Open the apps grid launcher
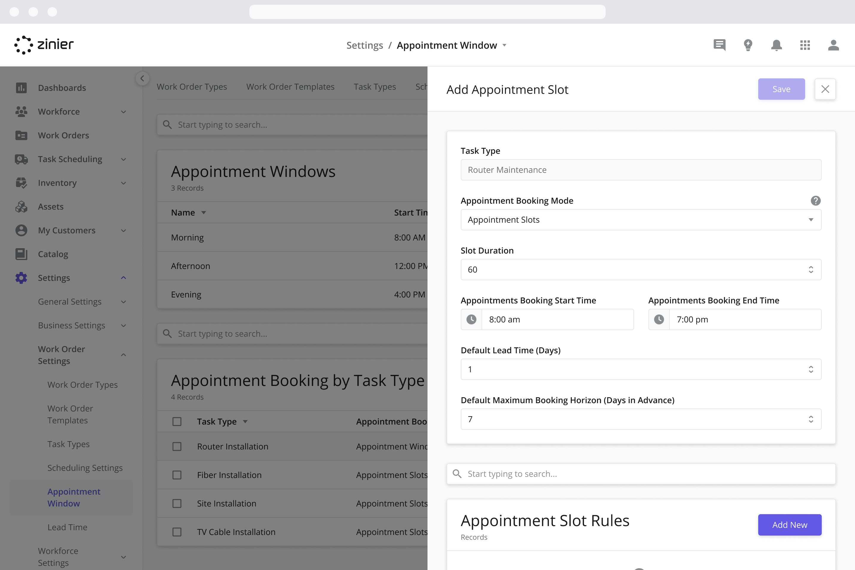This screenshot has width=855, height=570. [x=805, y=45]
